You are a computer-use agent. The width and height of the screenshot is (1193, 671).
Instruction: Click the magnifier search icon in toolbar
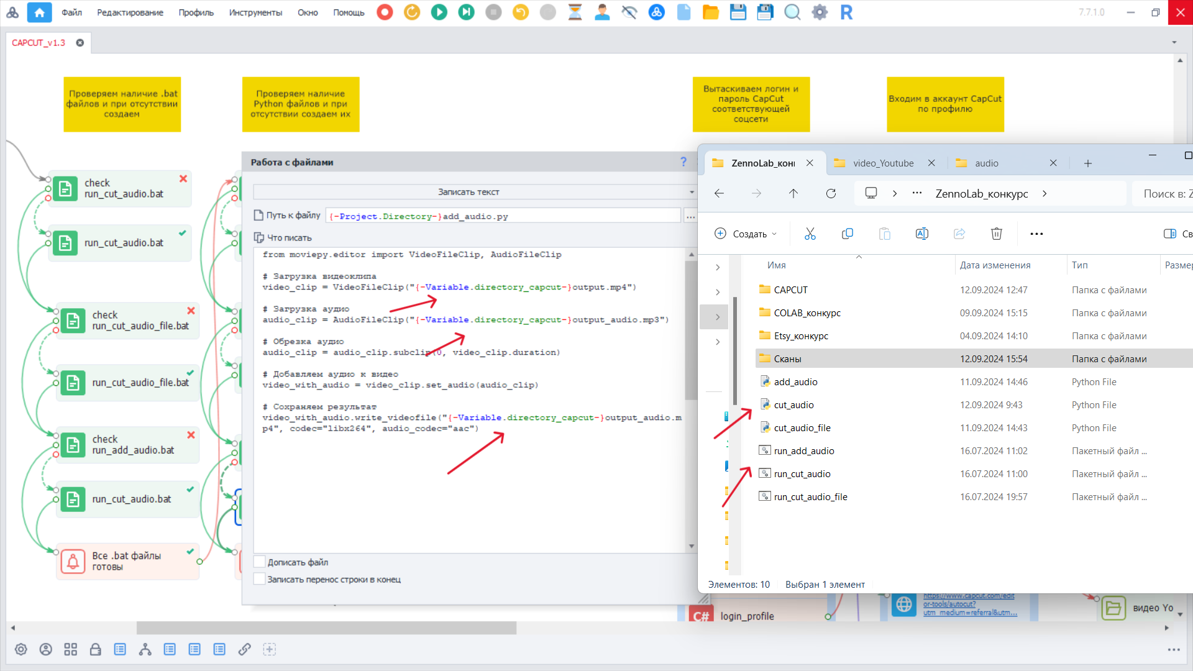click(792, 12)
